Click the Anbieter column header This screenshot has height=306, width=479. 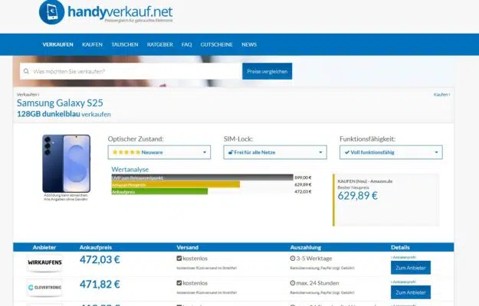(x=44, y=248)
